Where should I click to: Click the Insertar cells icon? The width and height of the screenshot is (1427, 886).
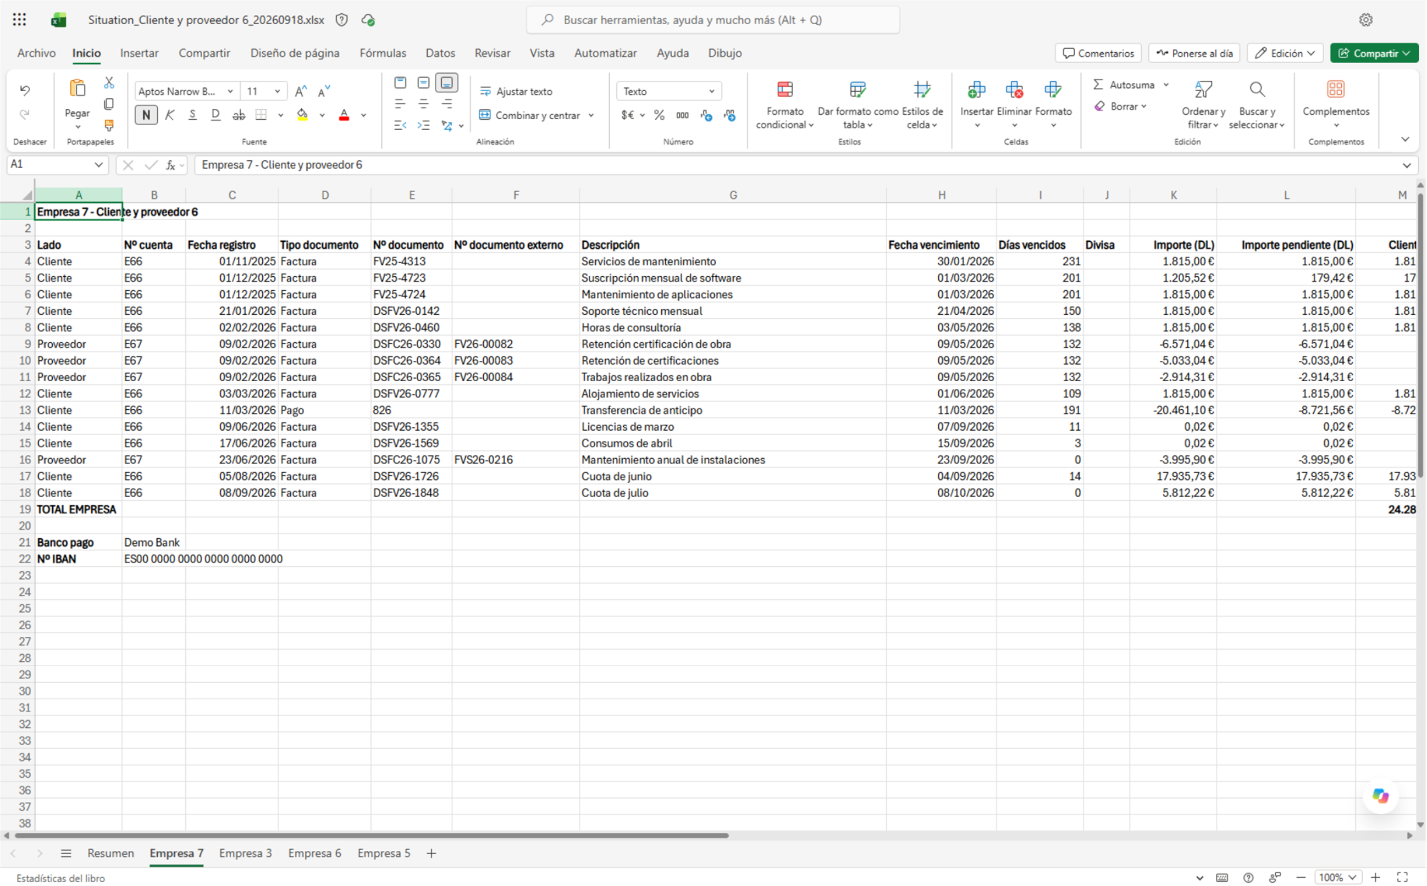point(977,90)
